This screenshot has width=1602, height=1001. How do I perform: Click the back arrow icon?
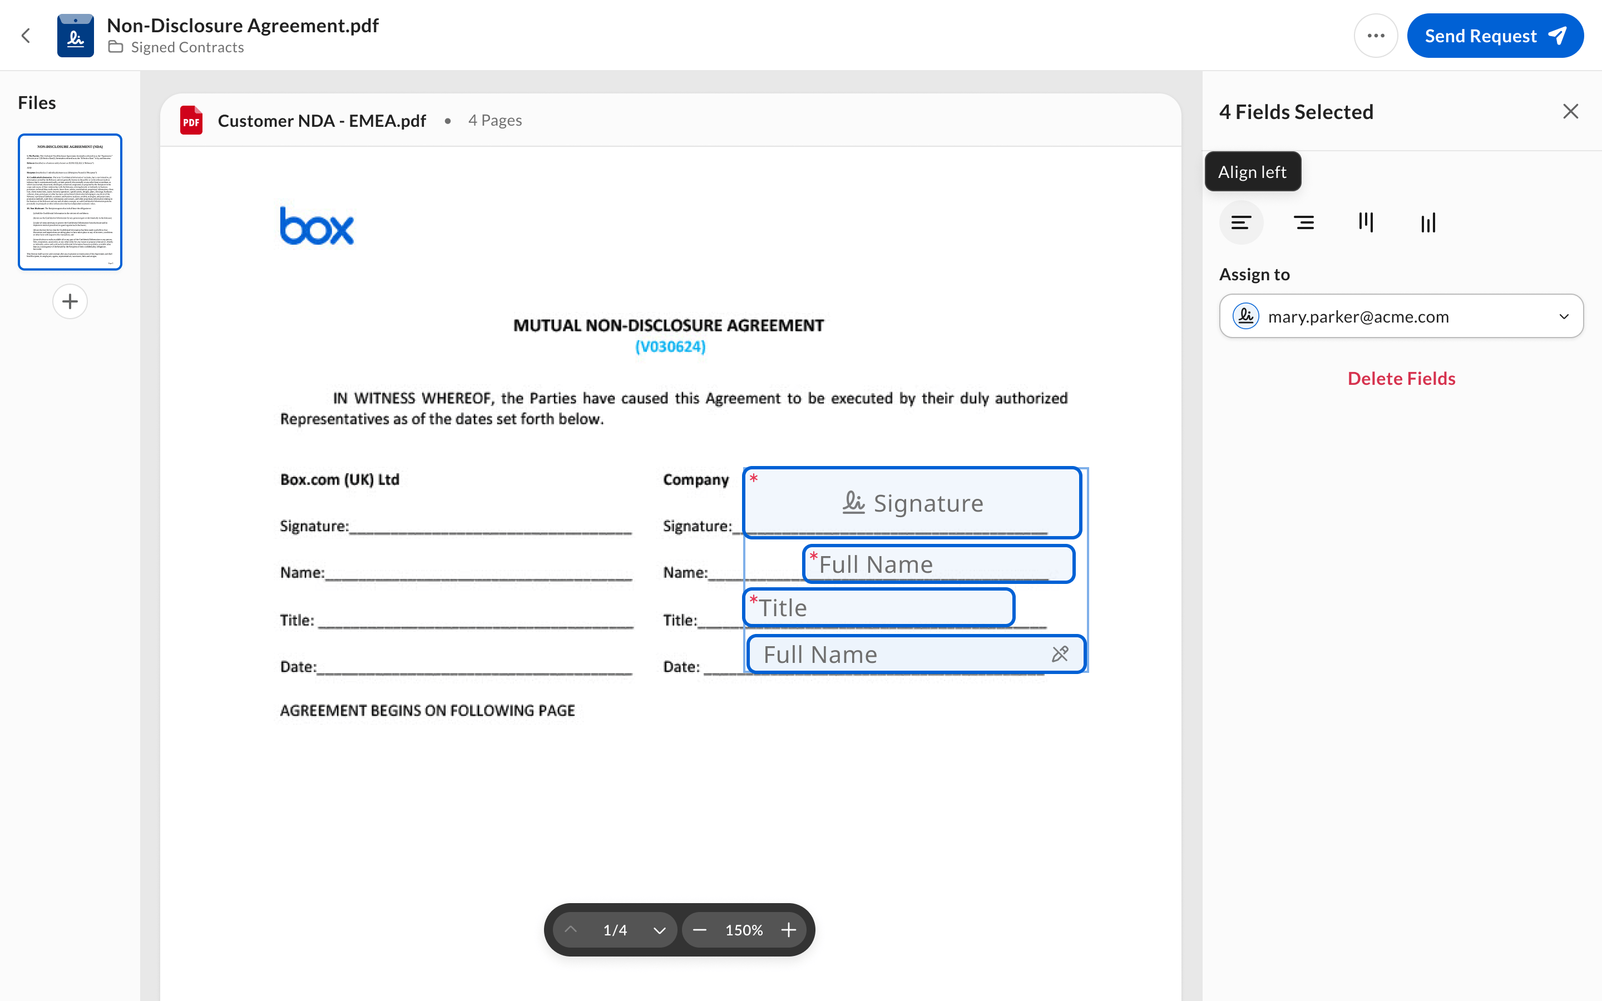[26, 36]
